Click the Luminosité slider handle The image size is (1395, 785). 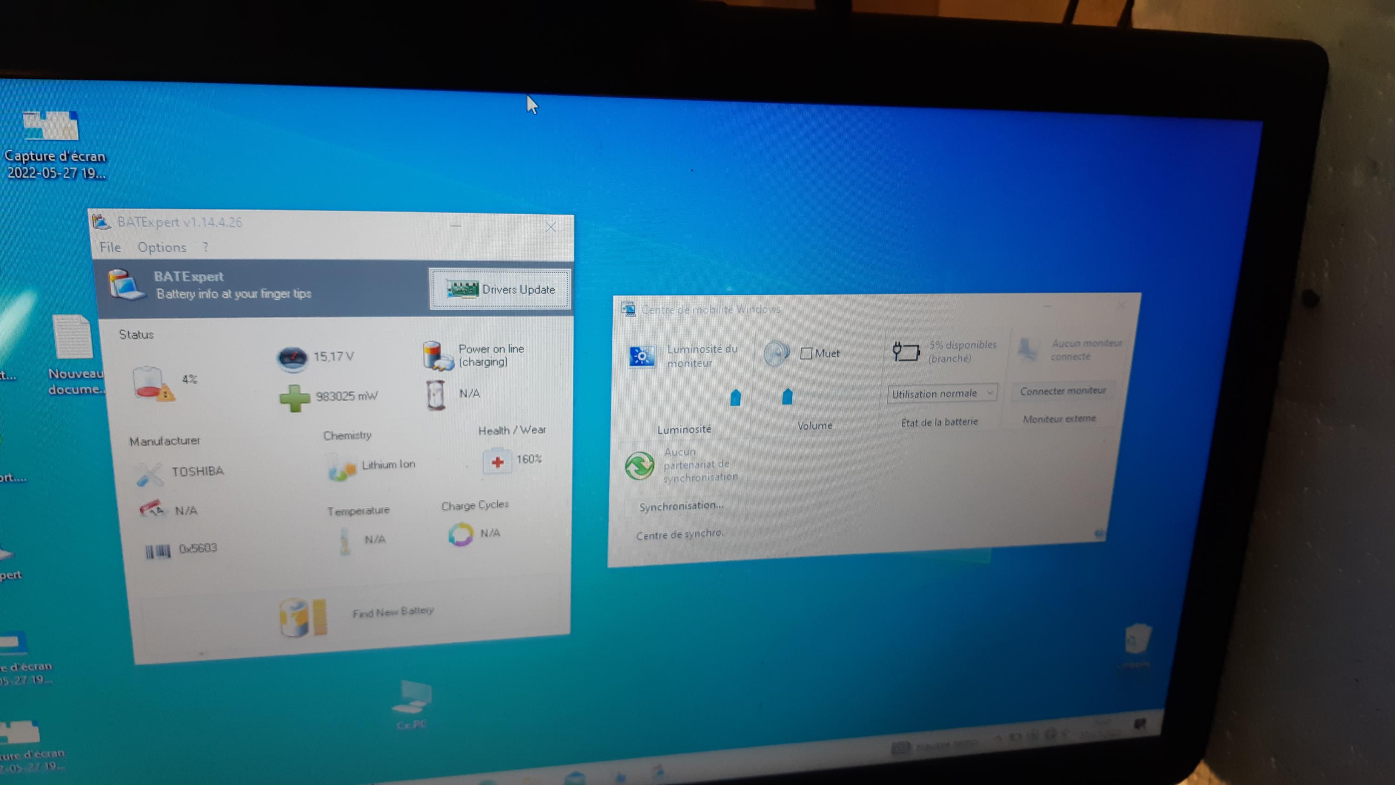coord(735,397)
